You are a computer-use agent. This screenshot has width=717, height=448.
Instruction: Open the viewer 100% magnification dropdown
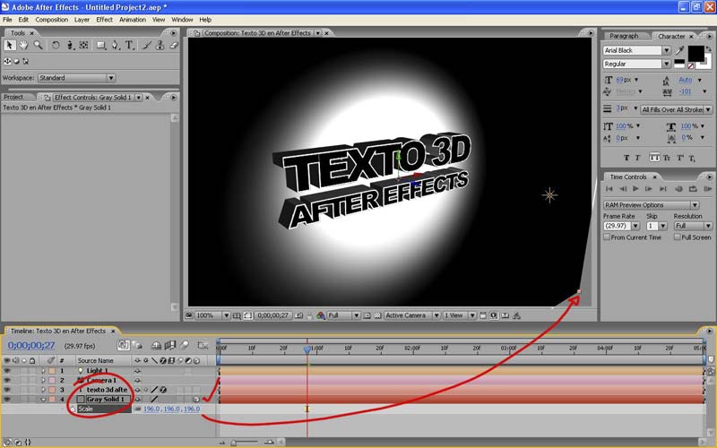pos(212,315)
